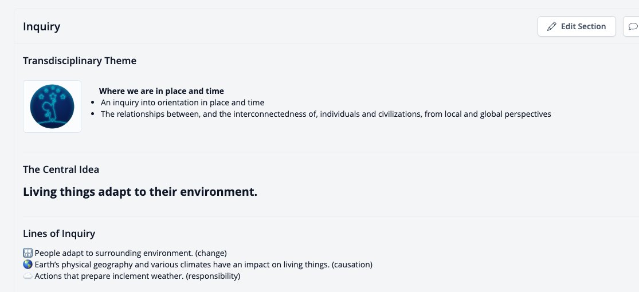Click 'Actions that prepare inclement weather' line

pyautogui.click(x=138, y=276)
